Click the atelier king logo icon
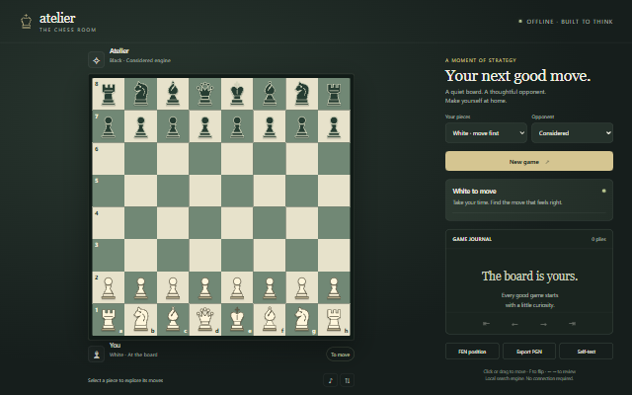The height and width of the screenshot is (395, 632). click(27, 22)
